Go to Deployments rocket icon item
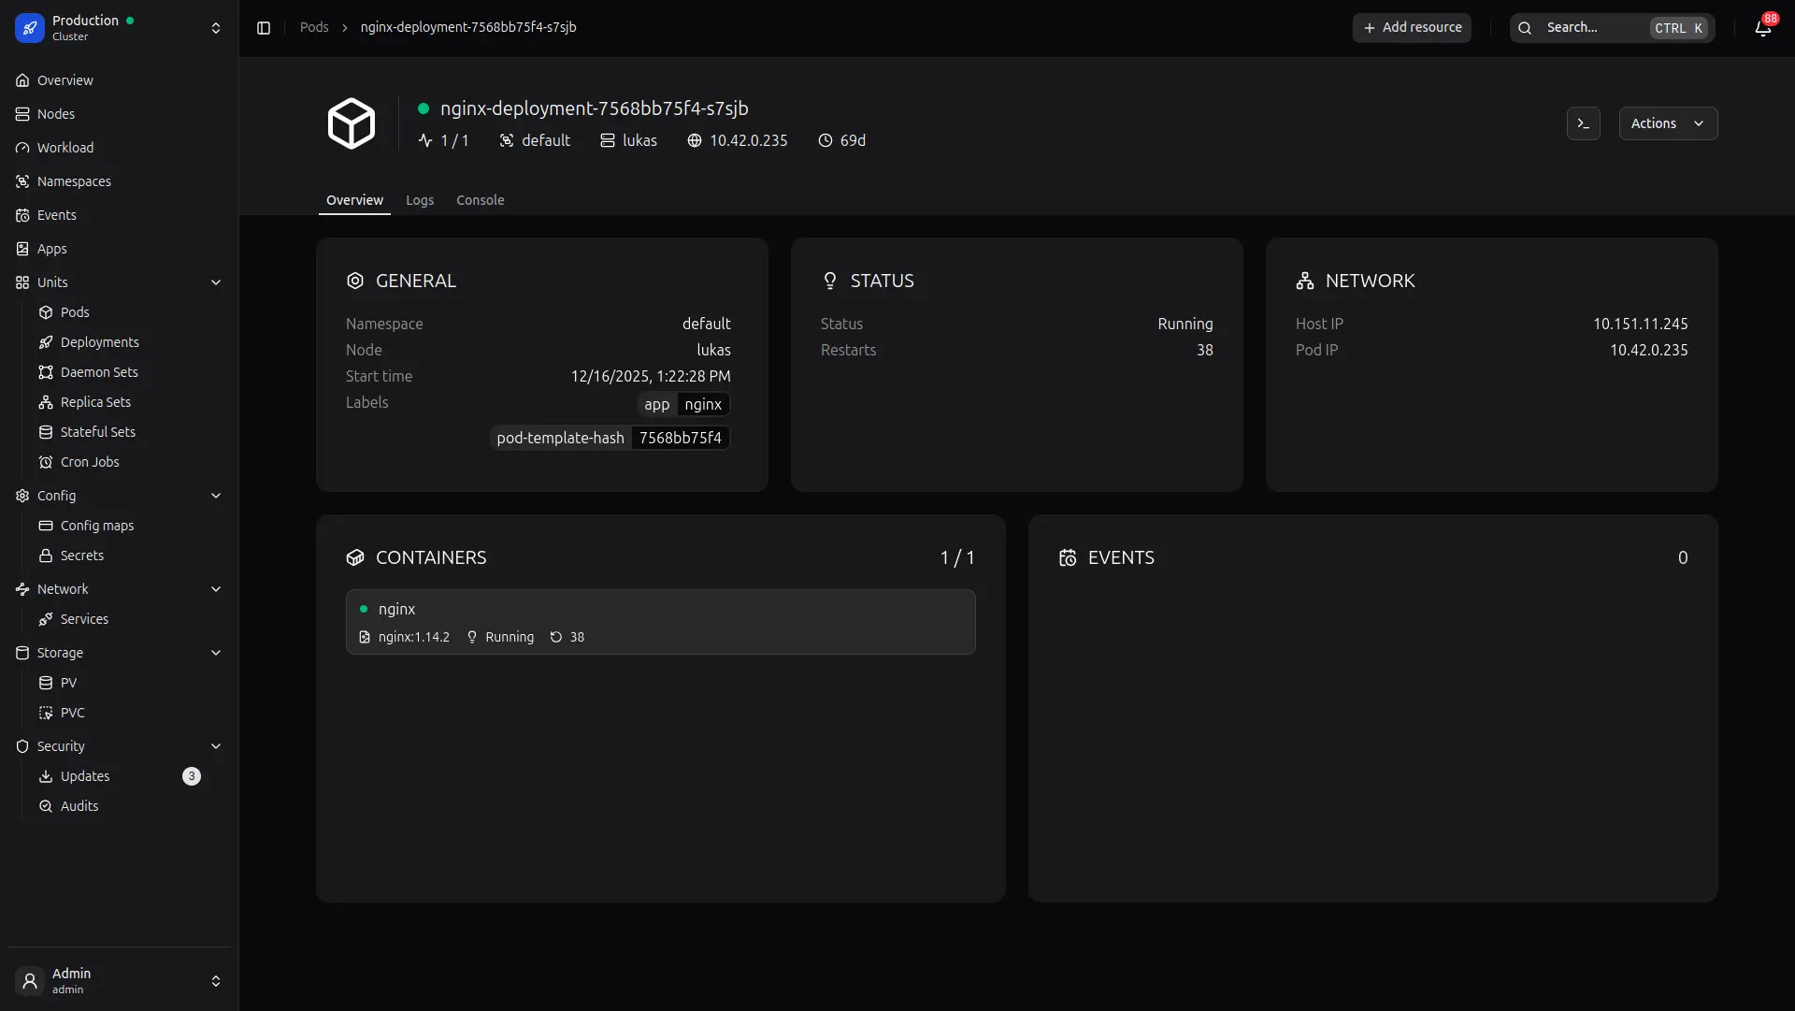 coord(99,342)
